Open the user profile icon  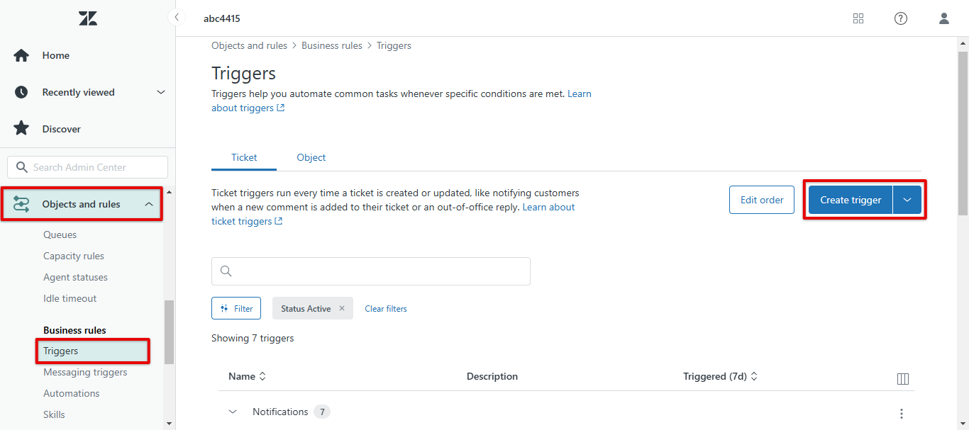click(944, 18)
